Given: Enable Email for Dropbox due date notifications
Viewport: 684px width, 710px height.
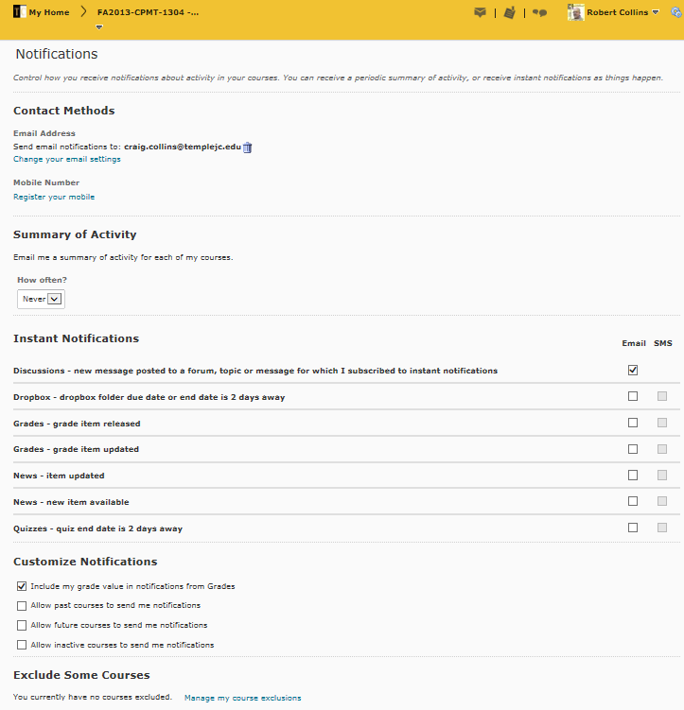Looking at the screenshot, I should pyautogui.click(x=633, y=396).
